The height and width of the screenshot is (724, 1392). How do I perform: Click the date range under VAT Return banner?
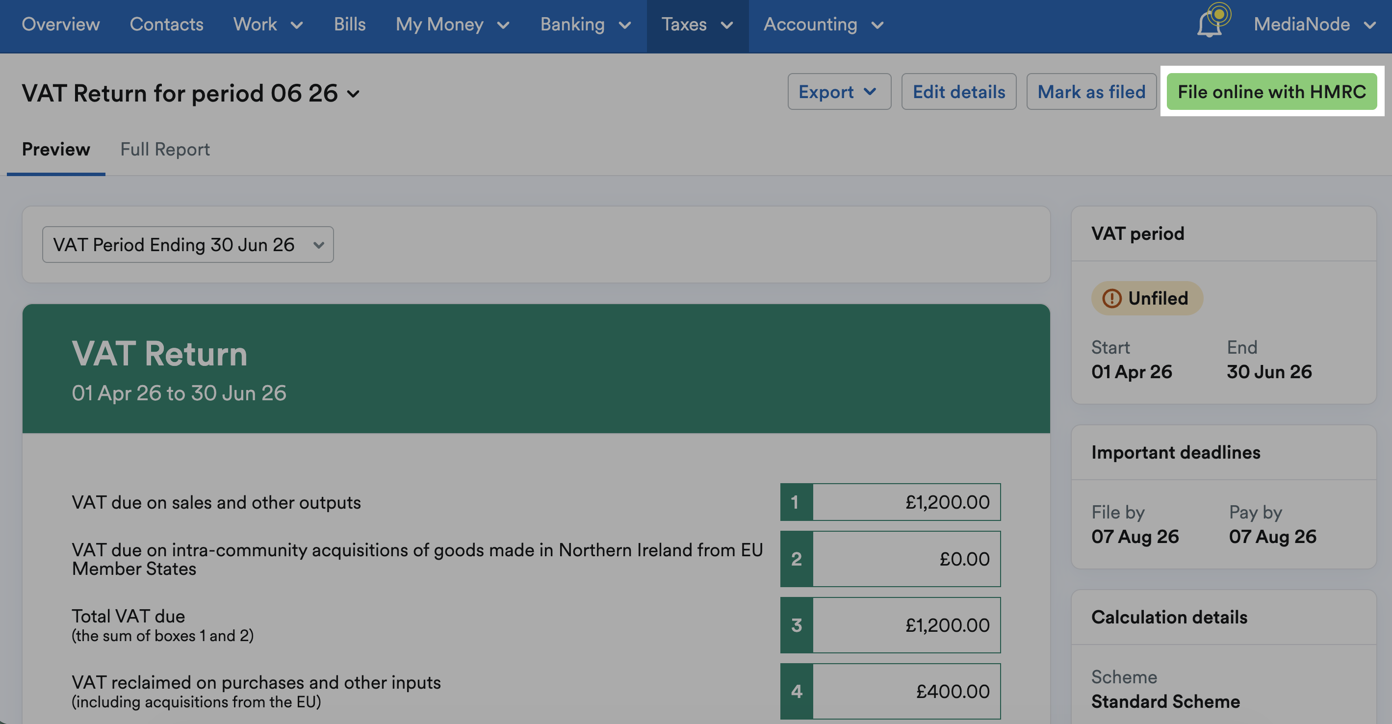click(x=179, y=393)
